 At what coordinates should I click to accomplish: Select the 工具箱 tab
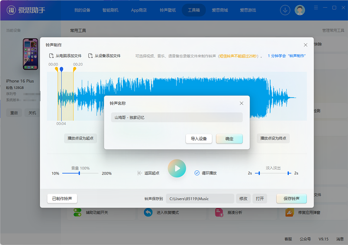(x=194, y=10)
